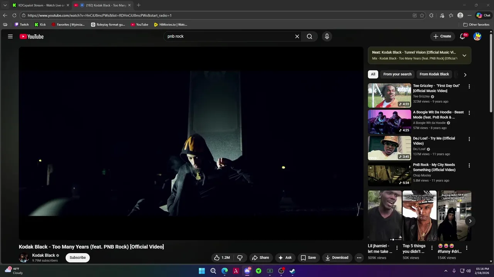Open Other favorites folder
The height and width of the screenshot is (277, 494).
(476, 25)
